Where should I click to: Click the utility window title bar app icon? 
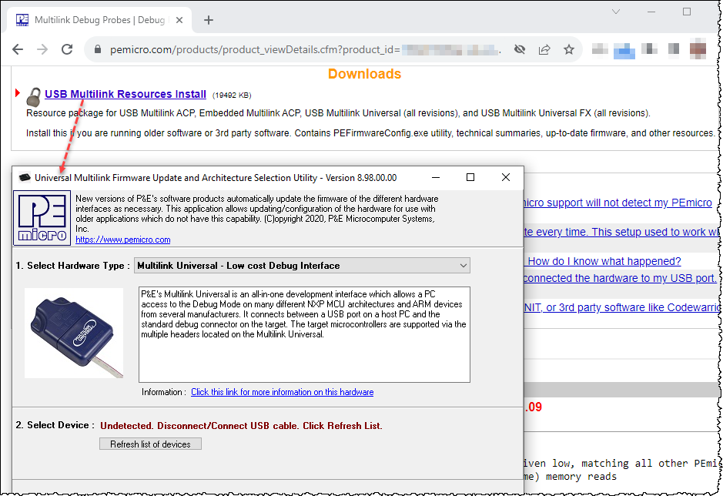[x=25, y=178]
